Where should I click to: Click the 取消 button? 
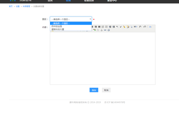click(x=106, y=90)
